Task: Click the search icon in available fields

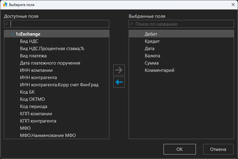Action: [x=7, y=24]
